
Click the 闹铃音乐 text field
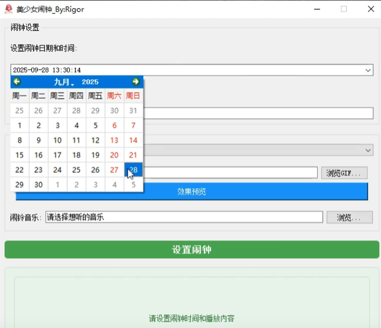click(x=184, y=217)
